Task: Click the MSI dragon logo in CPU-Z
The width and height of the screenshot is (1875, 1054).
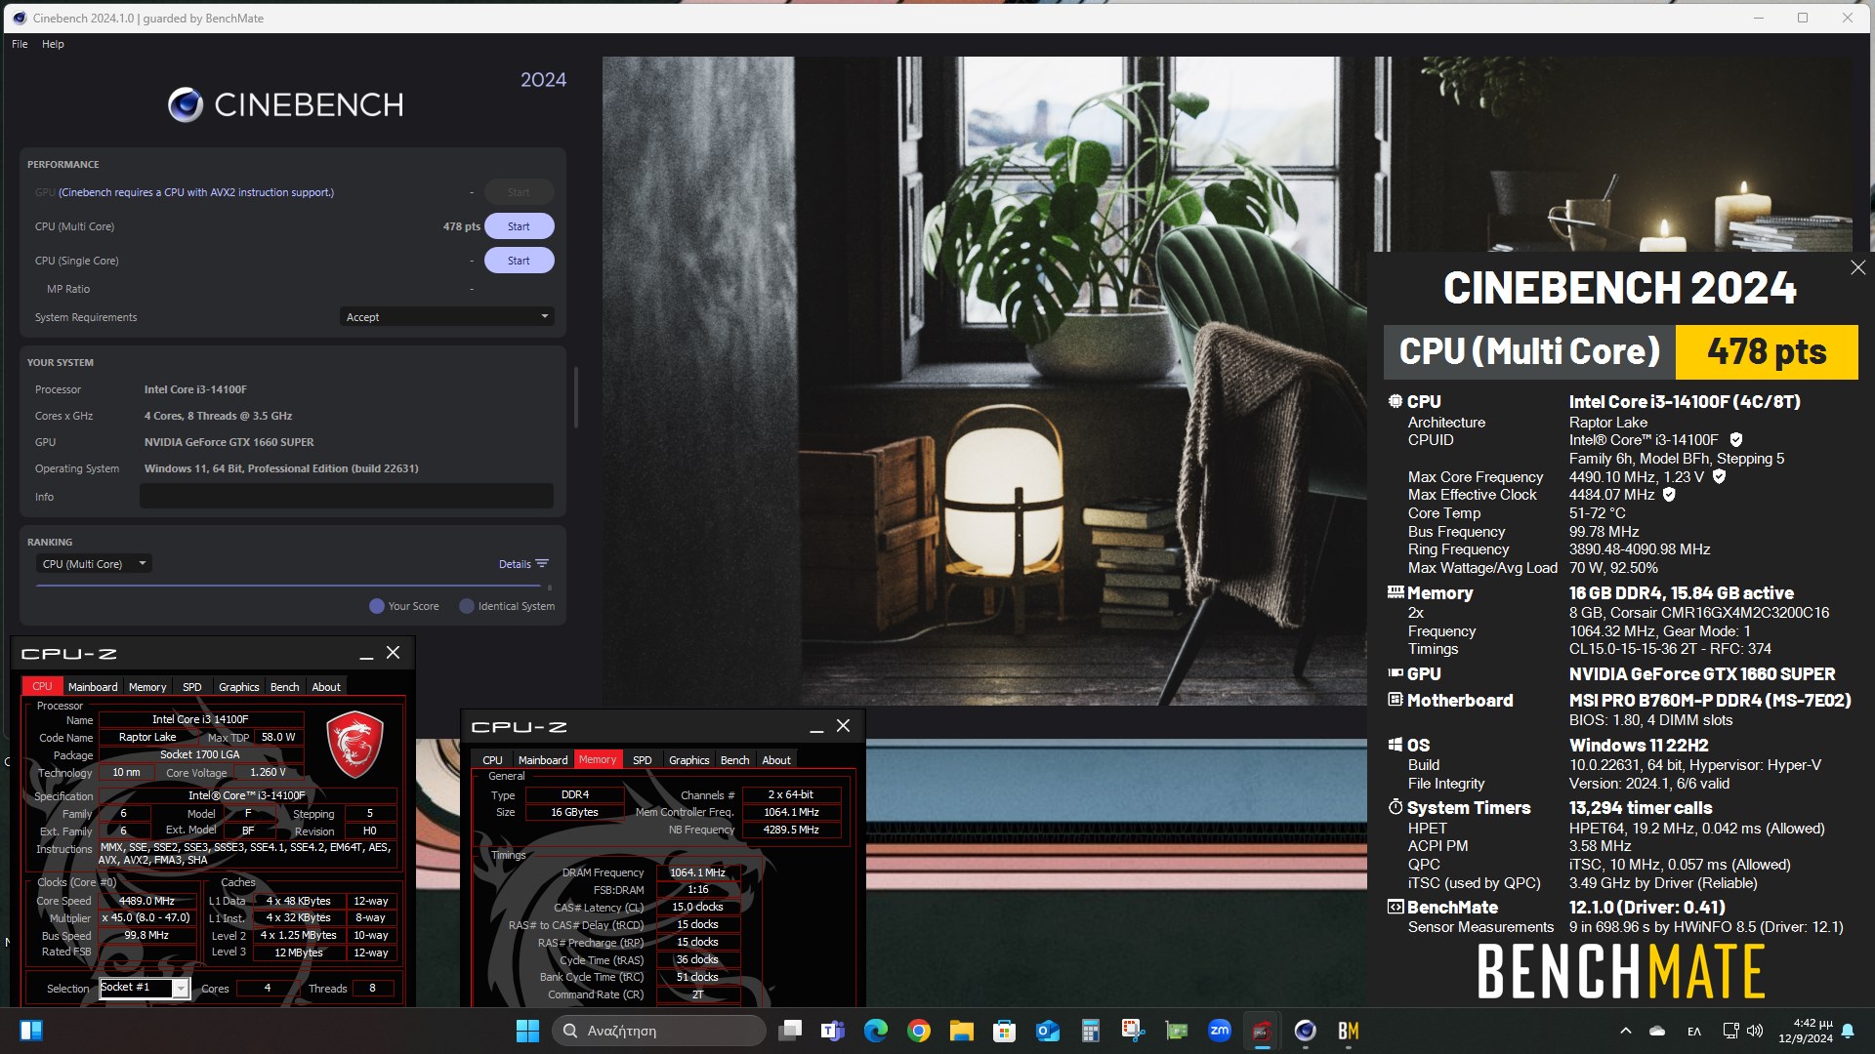Action: click(354, 745)
